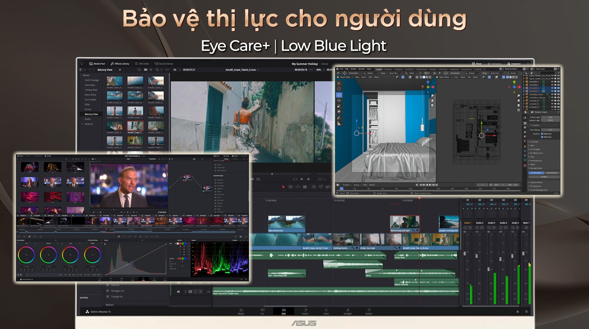The width and height of the screenshot is (589, 329).
Task: Click the Gamma color wheel
Action: tap(48, 255)
